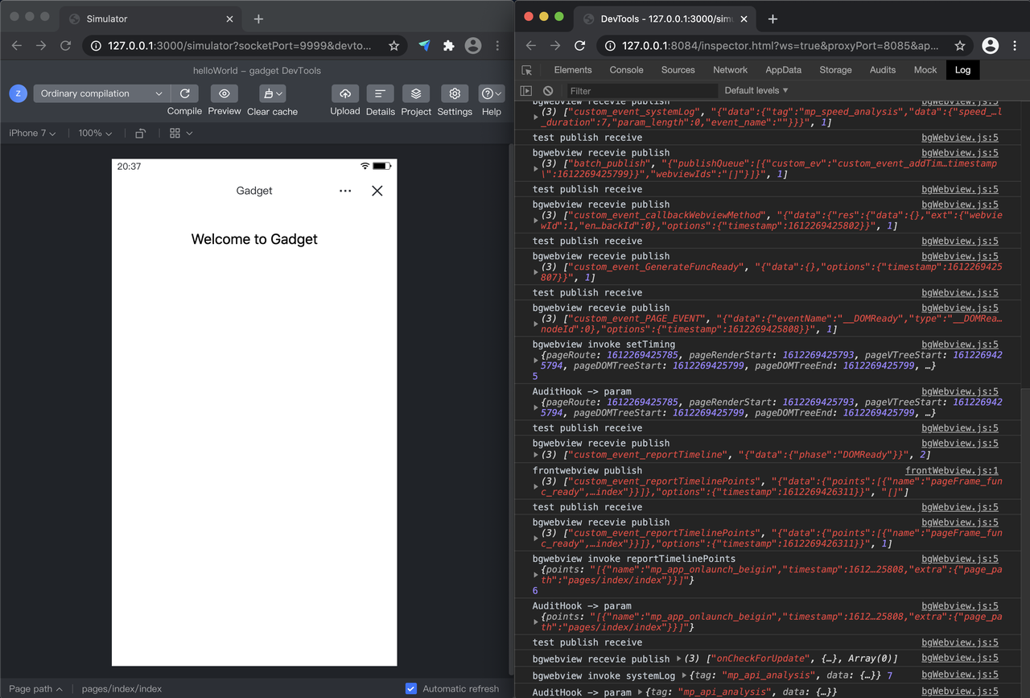Viewport: 1030px width, 698px height.
Task: Open the iPhone 7 device selector
Action: point(31,133)
